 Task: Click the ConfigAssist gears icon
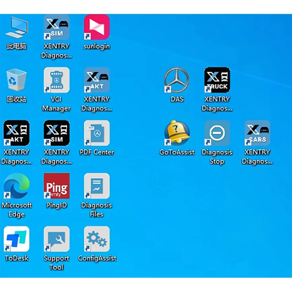tap(97, 239)
